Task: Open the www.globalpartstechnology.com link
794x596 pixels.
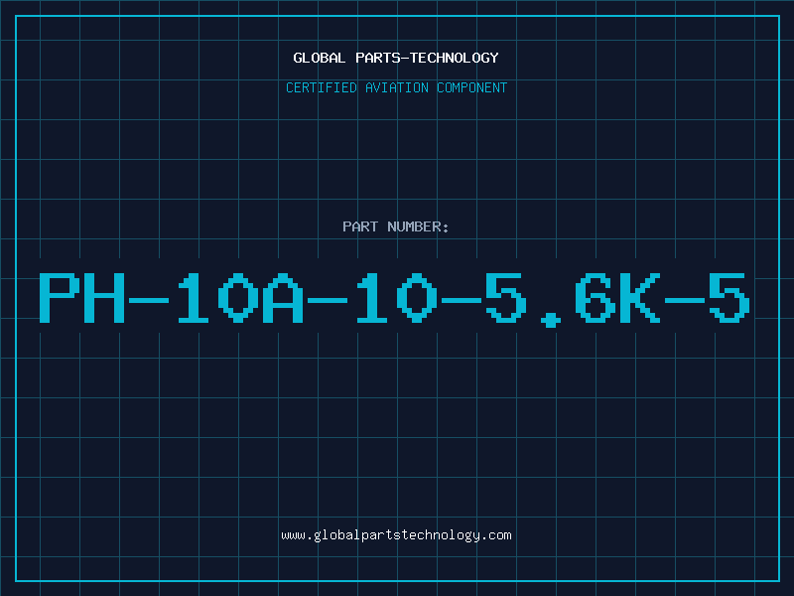Action: coord(396,535)
